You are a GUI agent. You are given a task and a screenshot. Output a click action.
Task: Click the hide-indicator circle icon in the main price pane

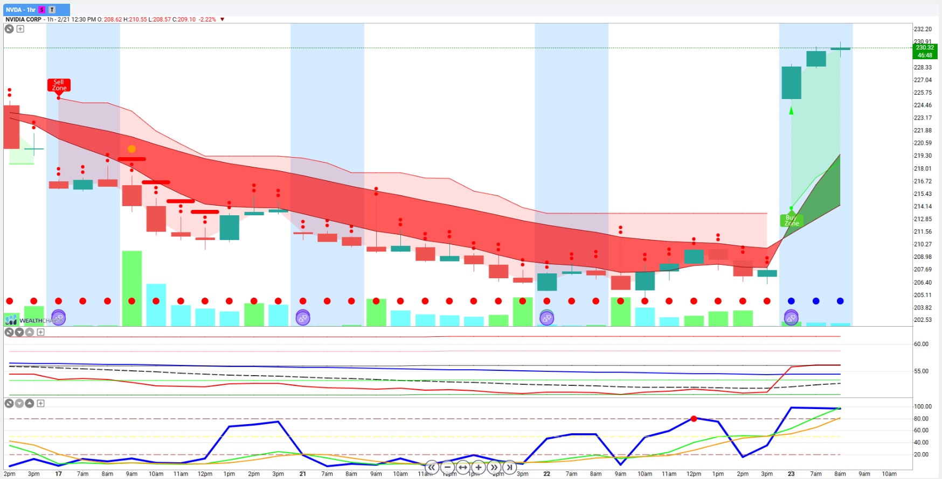coord(9,29)
